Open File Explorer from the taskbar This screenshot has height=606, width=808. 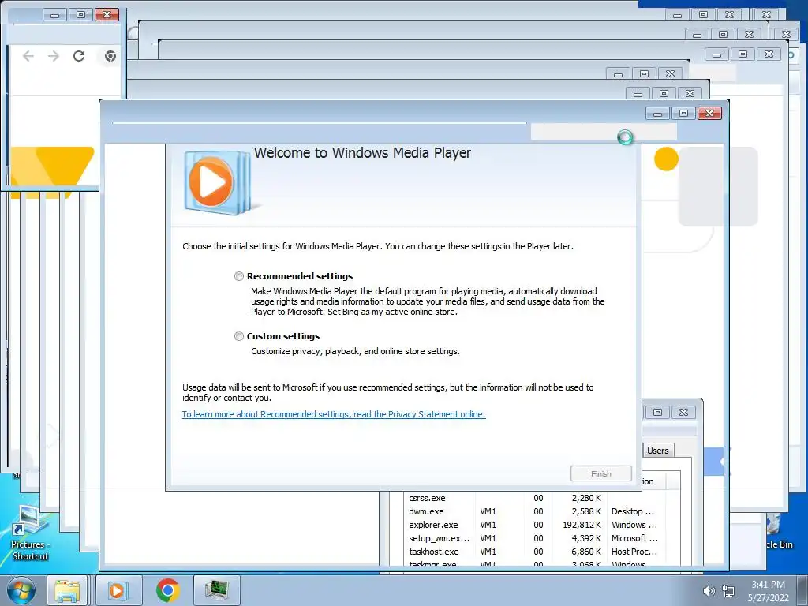tap(67, 590)
